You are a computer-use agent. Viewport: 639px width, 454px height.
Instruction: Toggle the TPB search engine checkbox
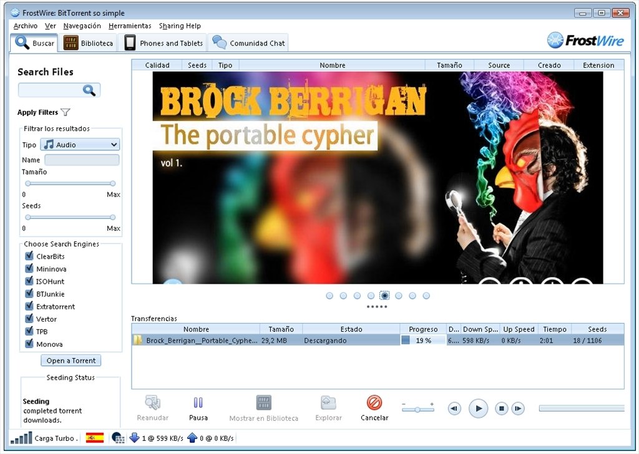(29, 331)
